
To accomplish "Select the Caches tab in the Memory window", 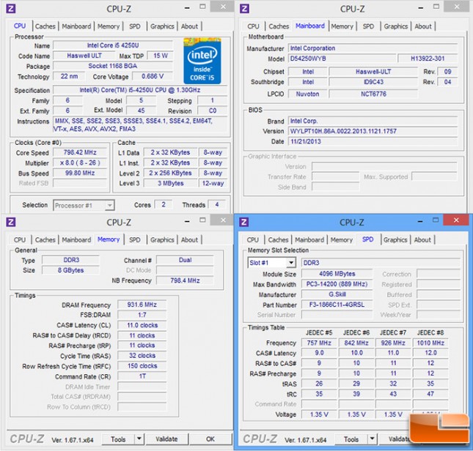I will pyautogui.click(x=45, y=240).
